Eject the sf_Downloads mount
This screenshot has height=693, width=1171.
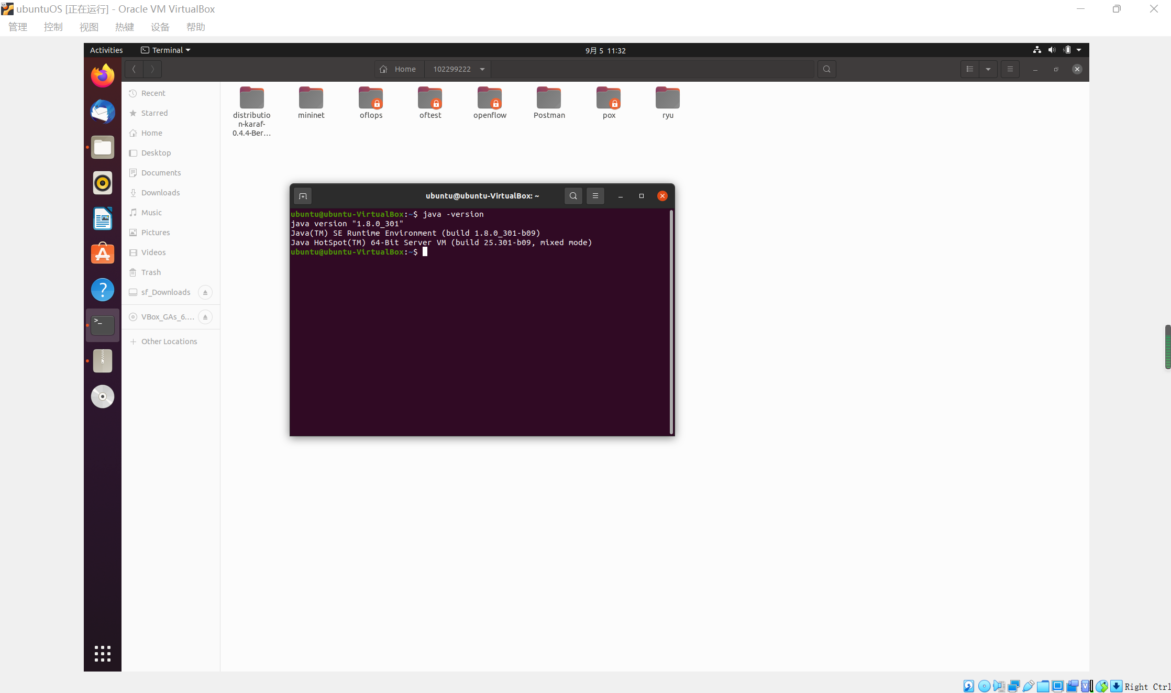coord(205,292)
